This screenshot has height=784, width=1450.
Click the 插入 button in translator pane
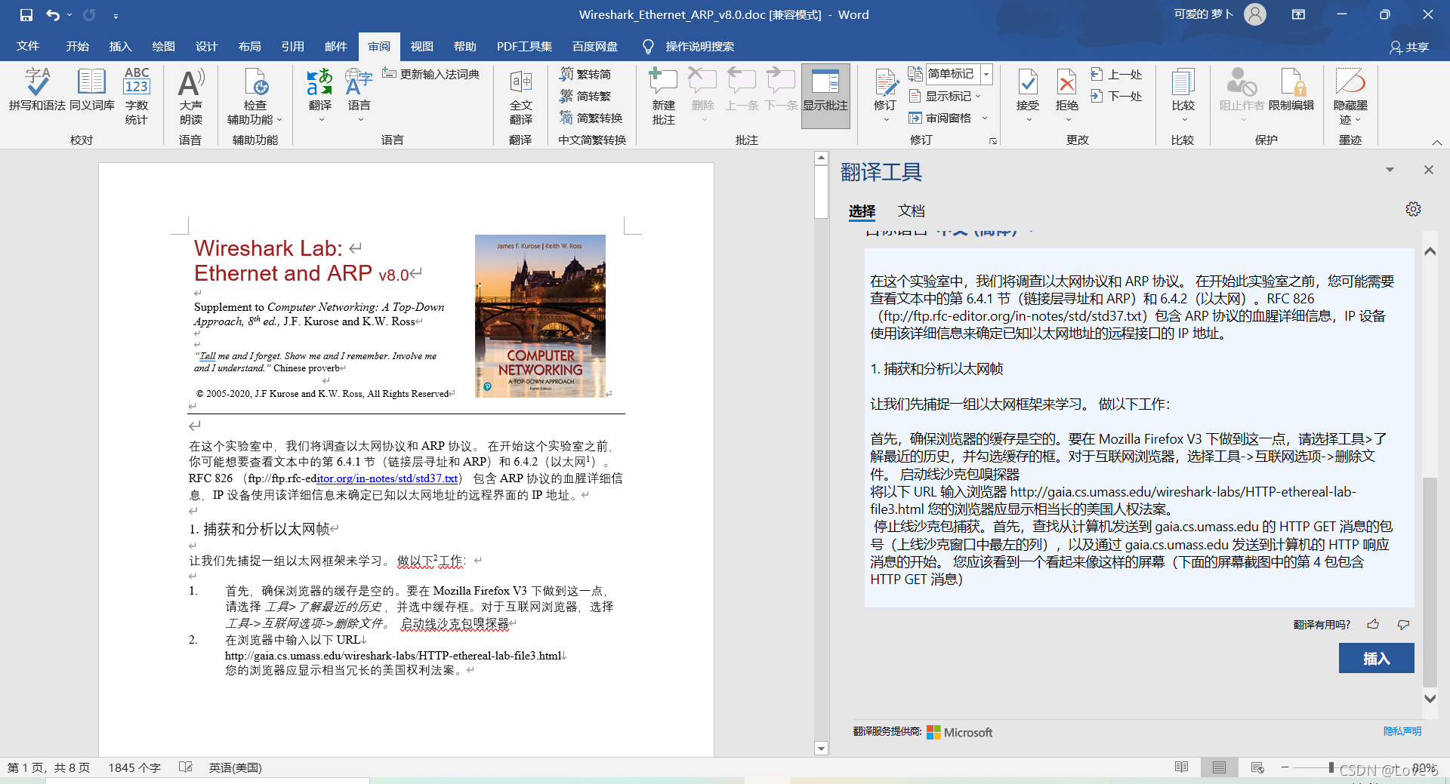click(1376, 658)
